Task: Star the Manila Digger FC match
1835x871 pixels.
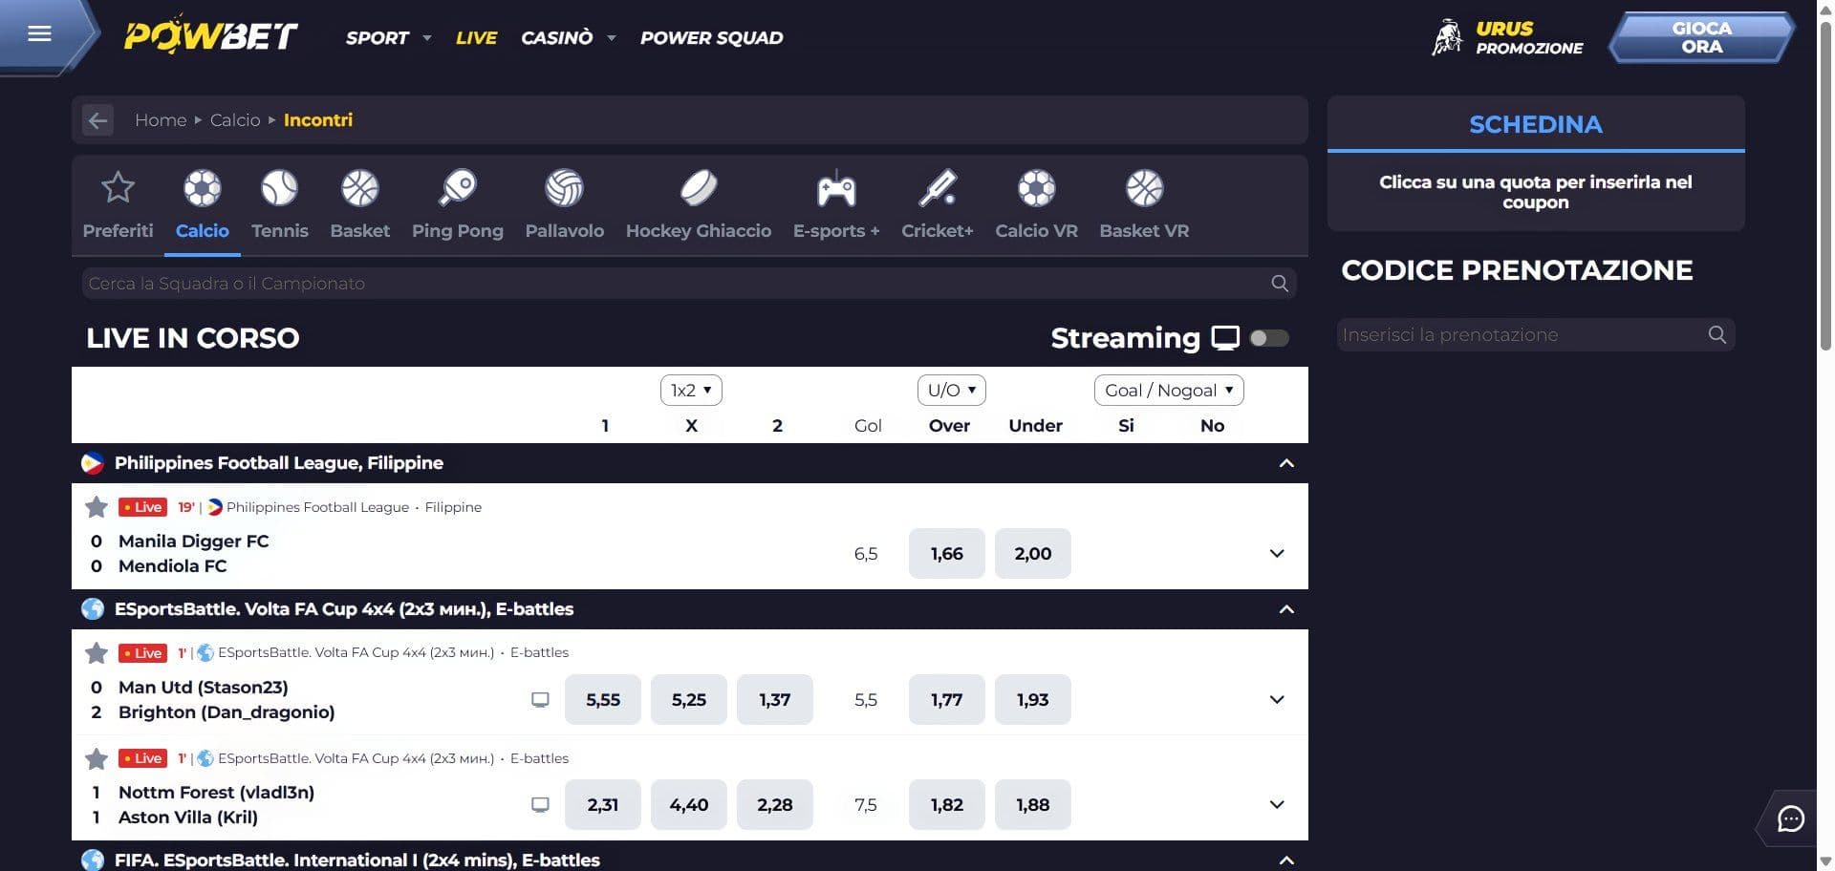Action: 96,507
